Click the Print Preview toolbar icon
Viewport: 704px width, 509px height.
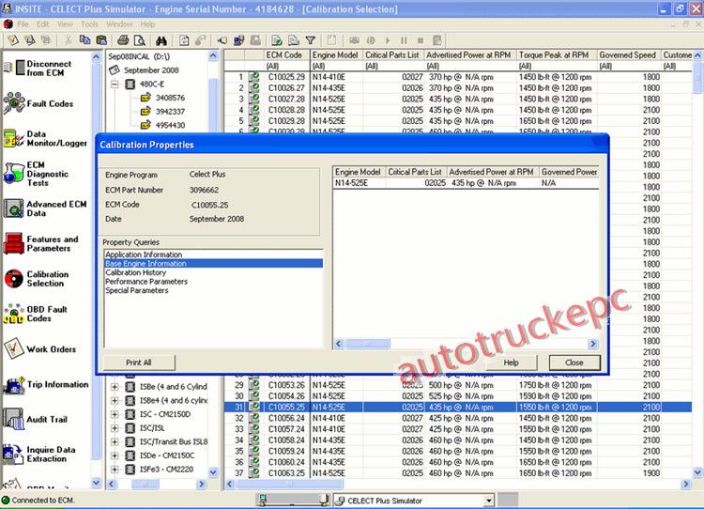click(x=140, y=40)
